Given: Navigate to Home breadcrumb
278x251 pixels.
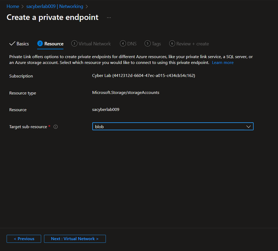Looking at the screenshot, I should point(13,6).
